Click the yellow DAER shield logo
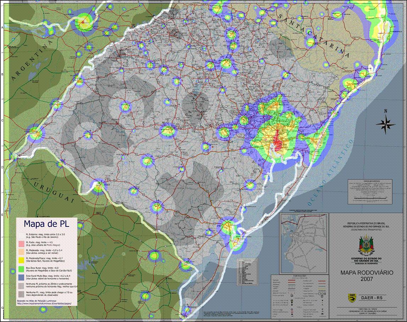The height and width of the screenshot is (322, 407). (x=351, y=298)
